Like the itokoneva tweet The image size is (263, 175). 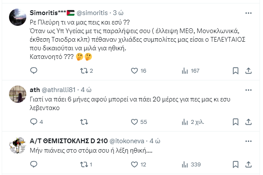pyautogui.click(x=133, y=164)
